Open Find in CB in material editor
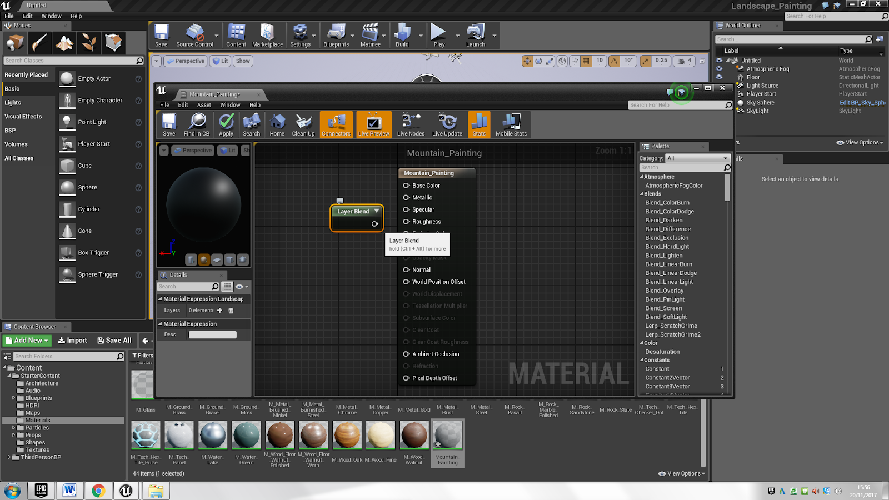This screenshot has height=500, width=889. tap(197, 124)
